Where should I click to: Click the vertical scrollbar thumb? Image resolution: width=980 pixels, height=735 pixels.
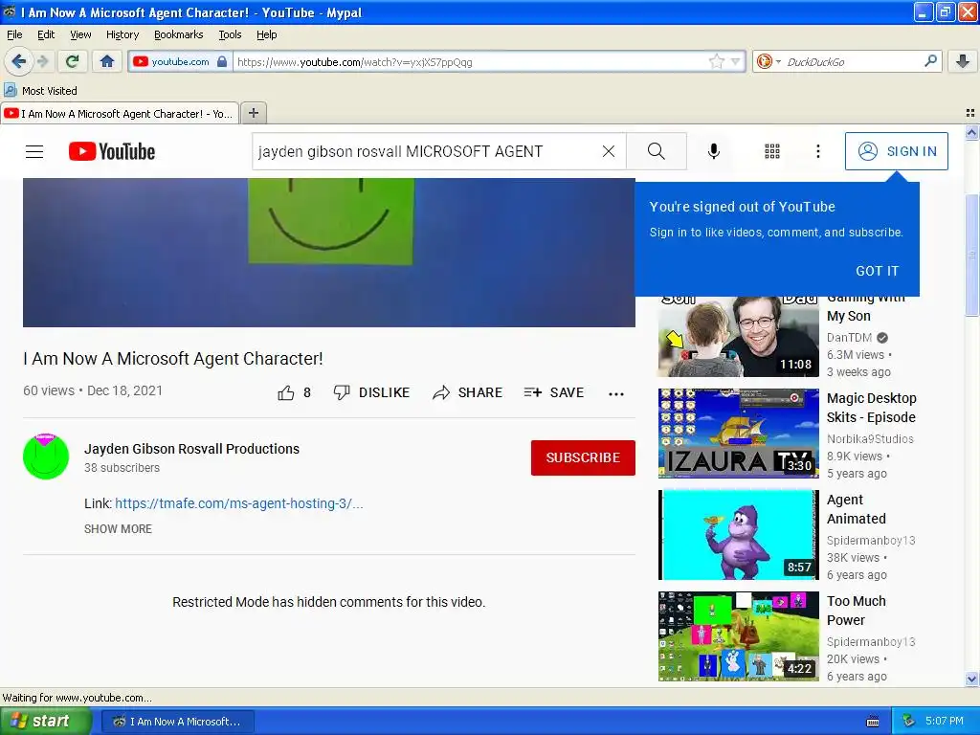[x=971, y=255]
